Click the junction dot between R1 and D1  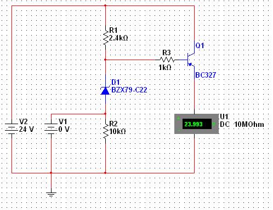point(105,60)
